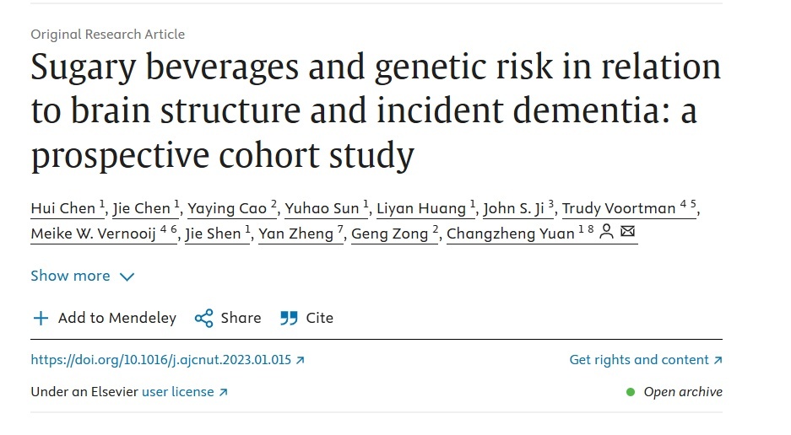
Task: Click author name Hui Chen
Action: (63, 209)
